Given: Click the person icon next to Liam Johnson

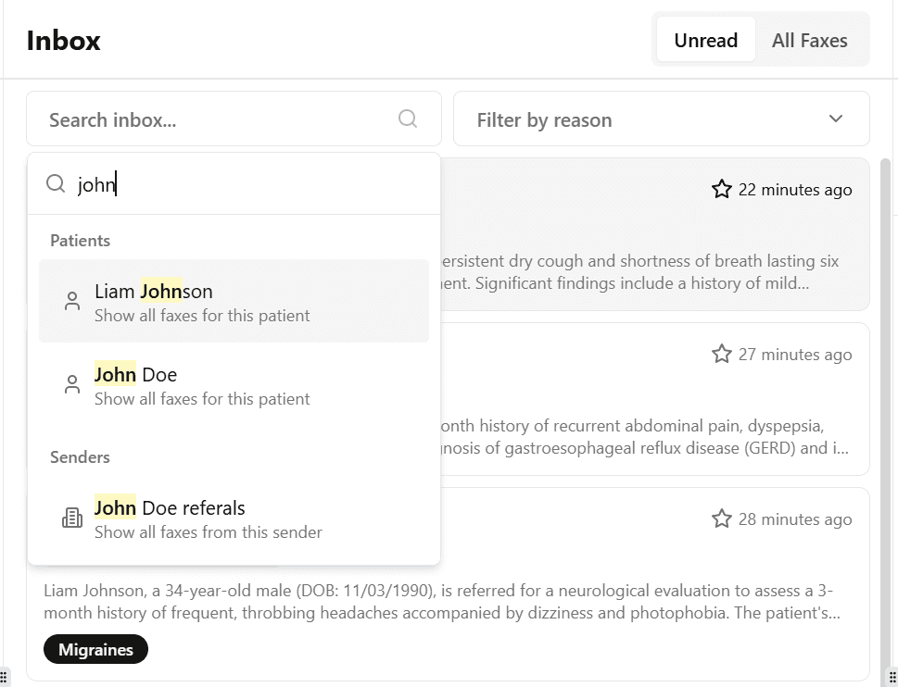Looking at the screenshot, I should tap(72, 301).
